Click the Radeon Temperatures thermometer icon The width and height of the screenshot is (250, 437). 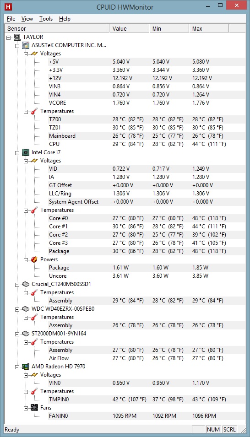tap(34, 391)
